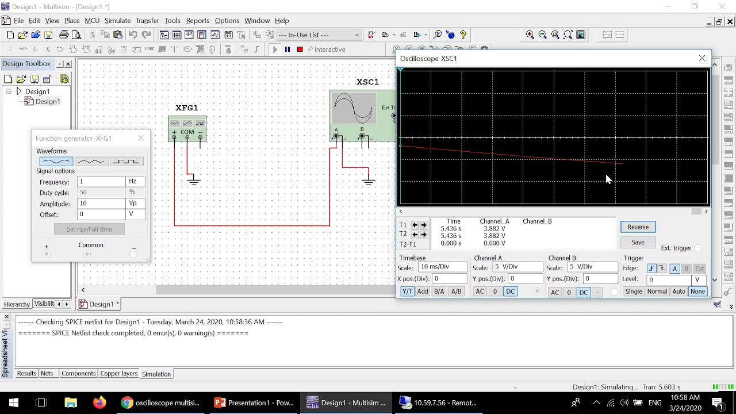Stop the simulation with red square

(x=300, y=49)
